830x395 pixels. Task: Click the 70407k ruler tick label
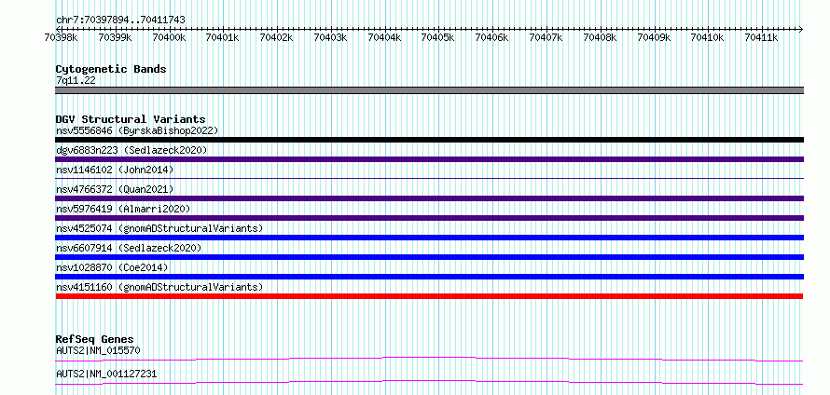coord(546,37)
